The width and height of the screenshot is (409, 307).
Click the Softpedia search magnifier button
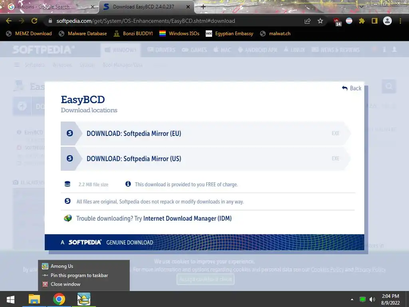[389, 86]
